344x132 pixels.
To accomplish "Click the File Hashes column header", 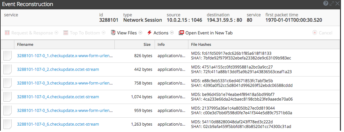I will click(x=264, y=44).
